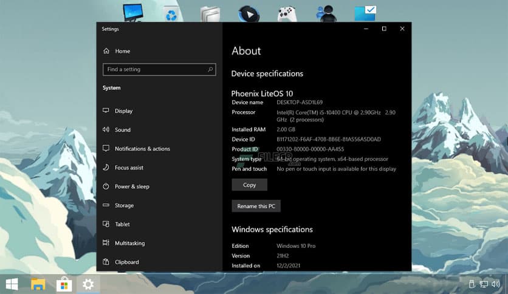Viewport: 508px width, 294px height.
Task: Click the tablet icon beside Tablet
Action: (x=106, y=224)
